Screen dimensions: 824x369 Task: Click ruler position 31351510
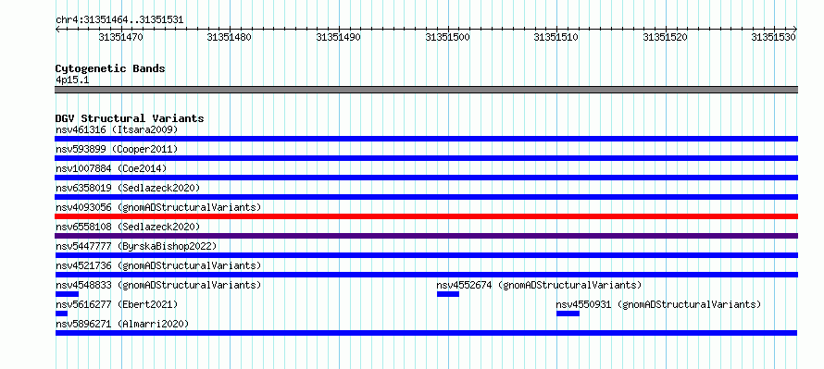pyautogui.click(x=556, y=37)
